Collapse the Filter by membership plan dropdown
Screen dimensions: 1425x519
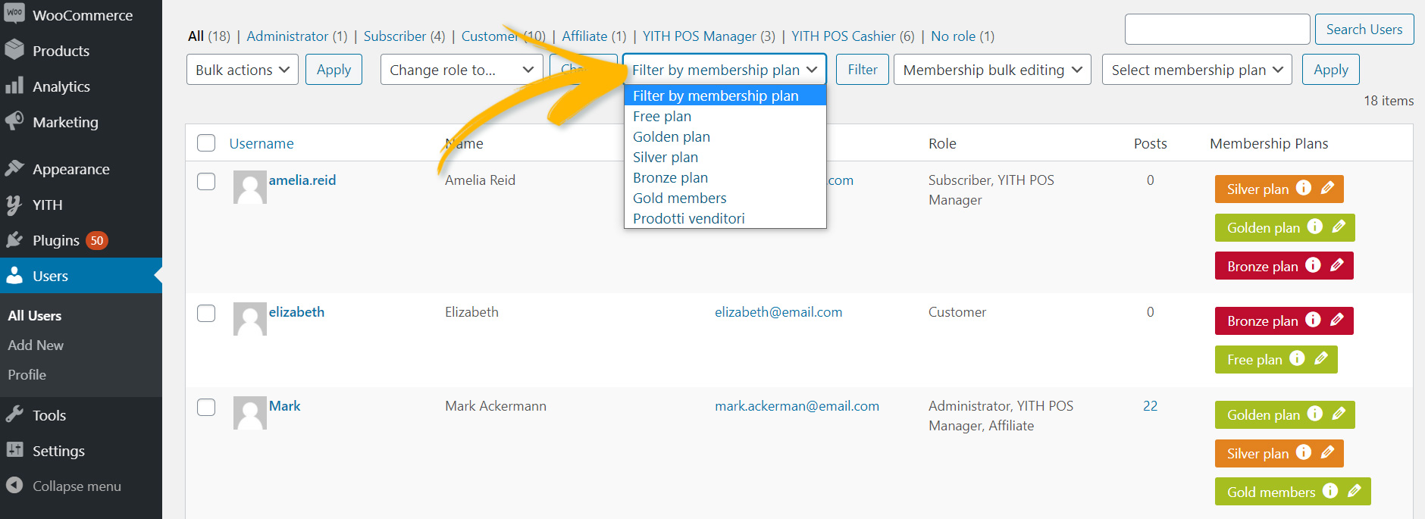pyautogui.click(x=725, y=70)
